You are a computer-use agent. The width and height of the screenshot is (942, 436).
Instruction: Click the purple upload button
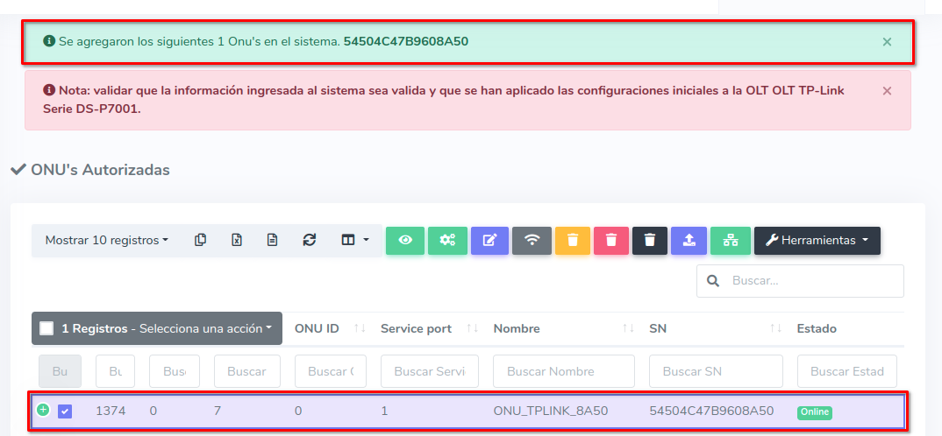[689, 240]
